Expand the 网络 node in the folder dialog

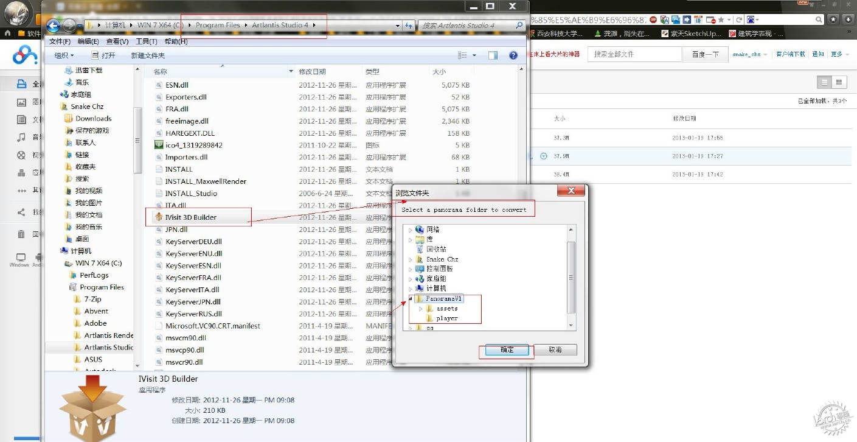410,230
